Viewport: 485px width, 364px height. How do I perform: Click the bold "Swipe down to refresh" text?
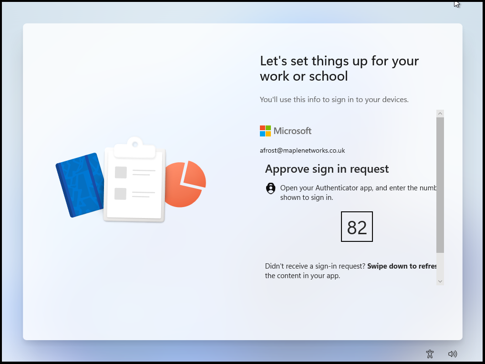[402, 266]
